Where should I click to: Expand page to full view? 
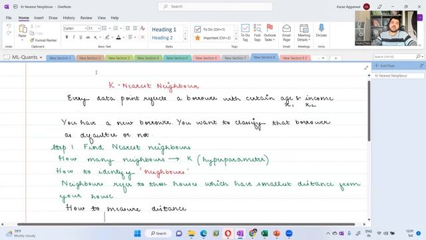pyautogui.click(x=366, y=67)
